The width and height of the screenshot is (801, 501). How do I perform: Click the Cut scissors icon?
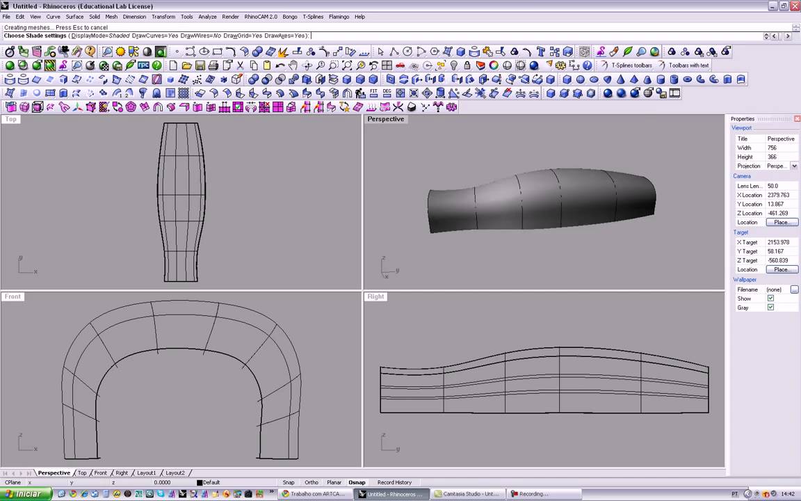tap(240, 65)
